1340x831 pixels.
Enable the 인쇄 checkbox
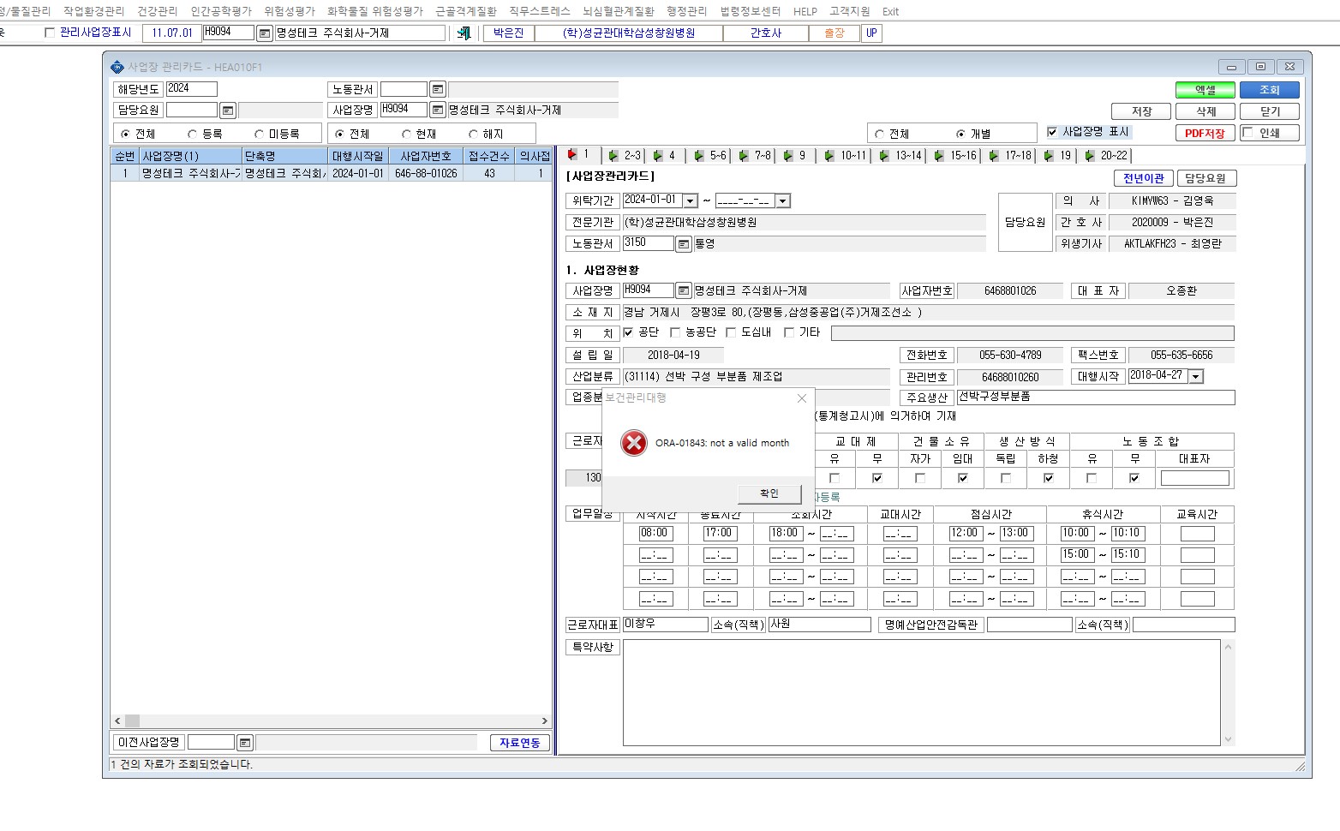(x=1247, y=133)
